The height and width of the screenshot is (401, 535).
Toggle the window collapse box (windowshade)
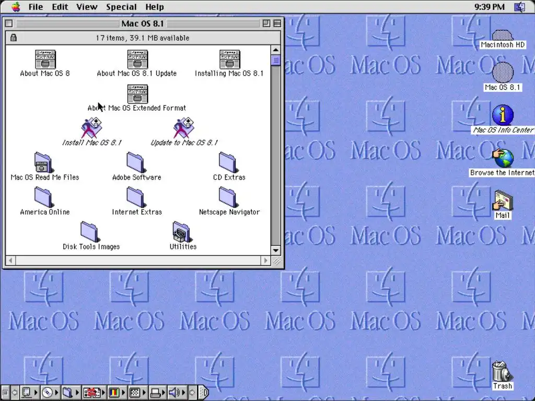277,23
